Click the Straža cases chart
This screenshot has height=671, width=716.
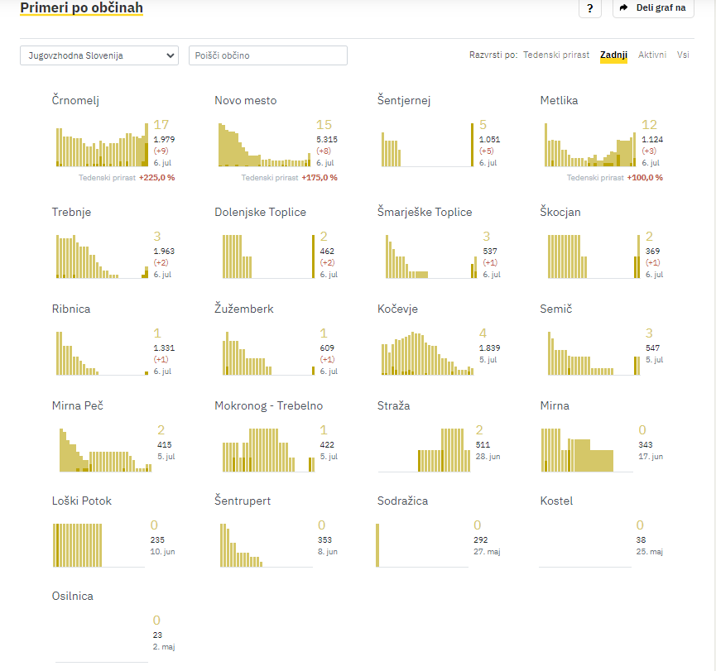pyautogui.click(x=424, y=450)
